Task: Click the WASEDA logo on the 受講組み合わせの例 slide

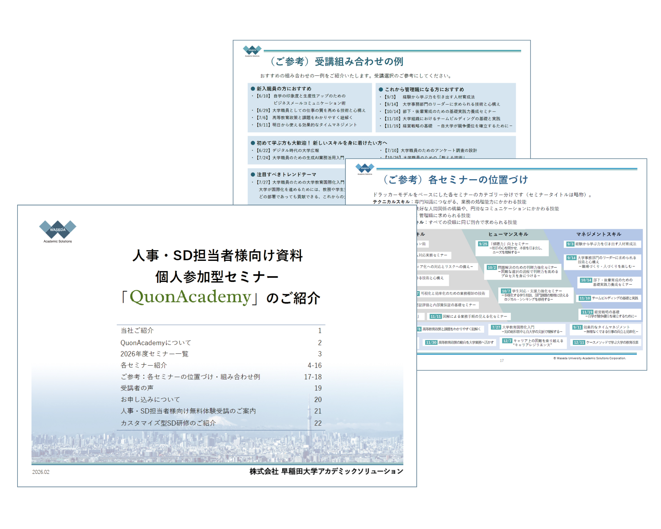Action: click(252, 51)
